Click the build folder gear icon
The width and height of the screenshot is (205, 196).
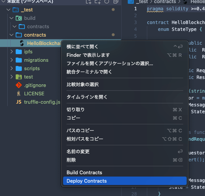19,18
